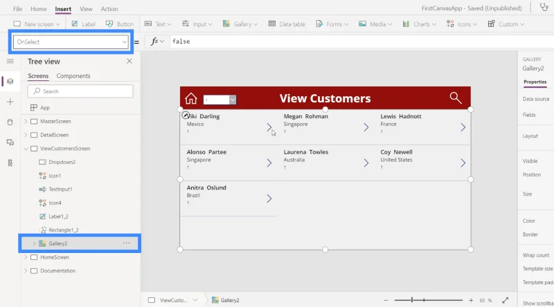Select TextInput1 in tree
The height and width of the screenshot is (307, 554).
tap(60, 189)
